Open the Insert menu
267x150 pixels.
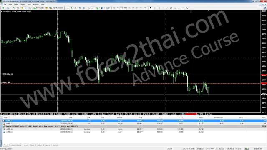point(16,5)
